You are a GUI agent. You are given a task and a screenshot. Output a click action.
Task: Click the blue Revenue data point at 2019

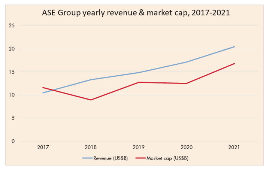coord(139,73)
